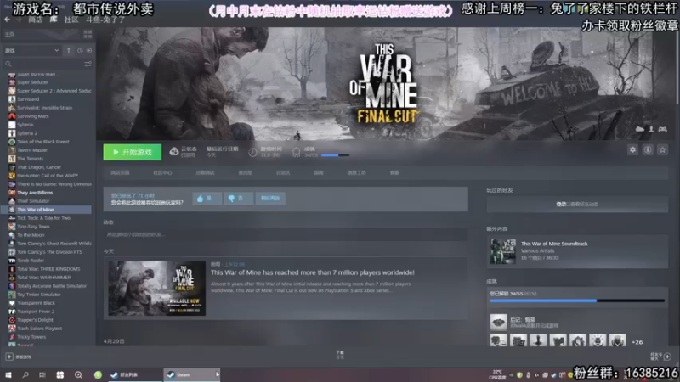680x382 pixels.
Task: Click the 34/55 achievements progress bar
Action: coord(577,301)
